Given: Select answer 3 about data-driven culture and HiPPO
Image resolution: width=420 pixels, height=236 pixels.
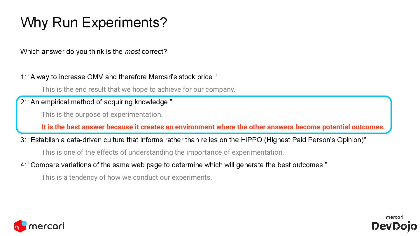Looking at the screenshot, I should click(x=193, y=140).
